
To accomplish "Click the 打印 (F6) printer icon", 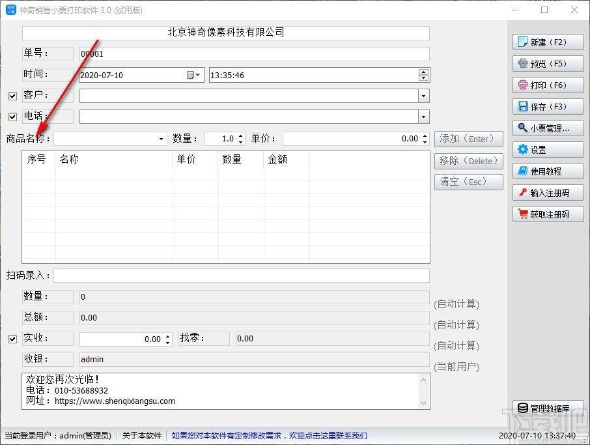I will coord(523,85).
